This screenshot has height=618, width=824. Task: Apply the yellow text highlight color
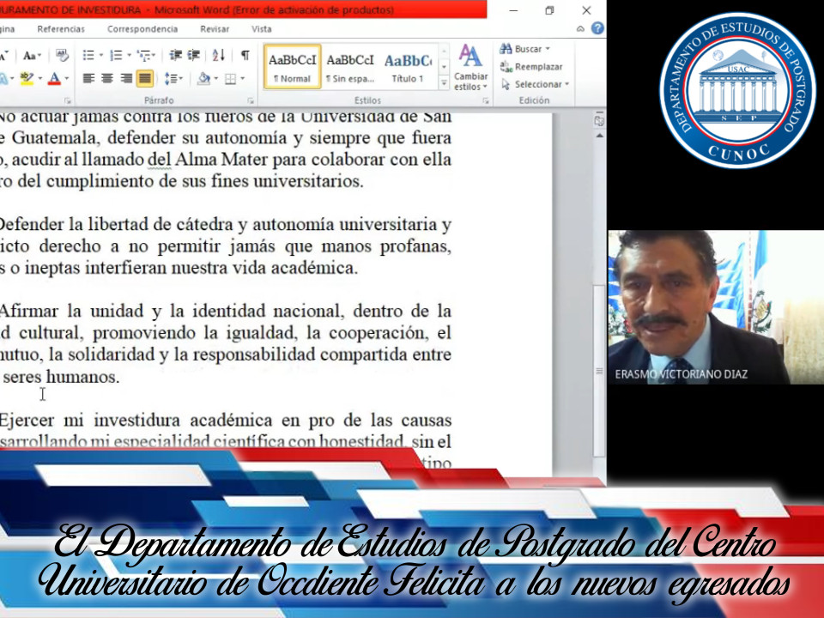[x=27, y=79]
